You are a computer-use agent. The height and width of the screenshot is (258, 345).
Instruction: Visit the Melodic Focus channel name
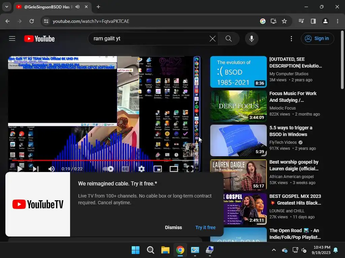click(282, 108)
